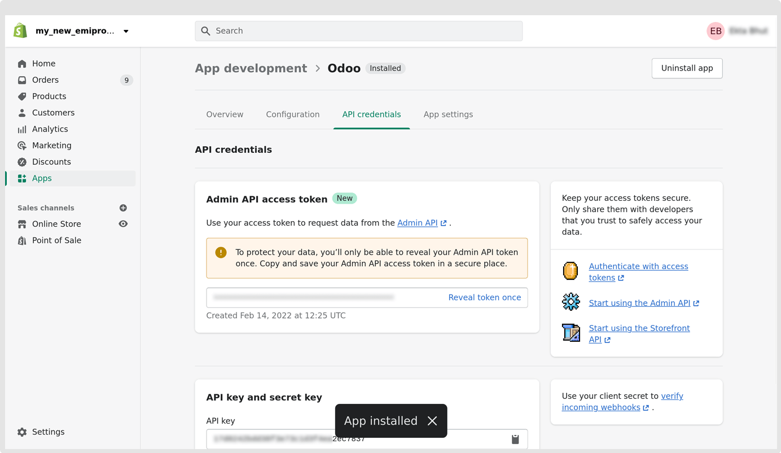
Task: View Online Store using eye icon
Action: point(123,224)
